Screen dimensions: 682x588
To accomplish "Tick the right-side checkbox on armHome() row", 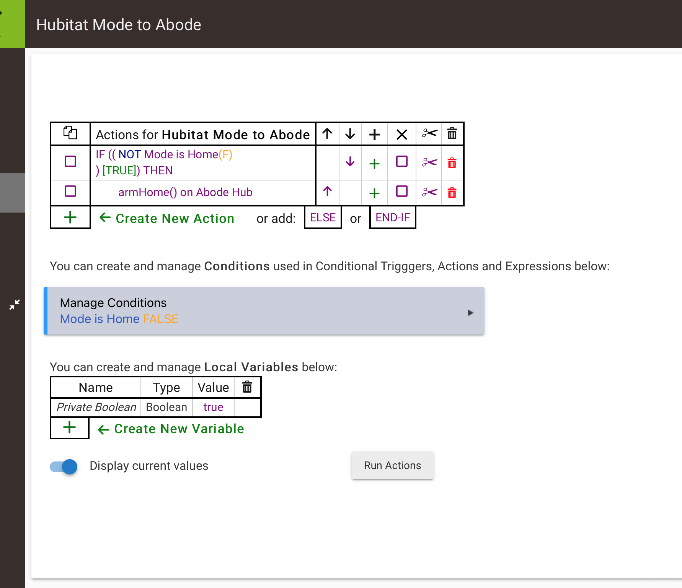I will pos(402,191).
